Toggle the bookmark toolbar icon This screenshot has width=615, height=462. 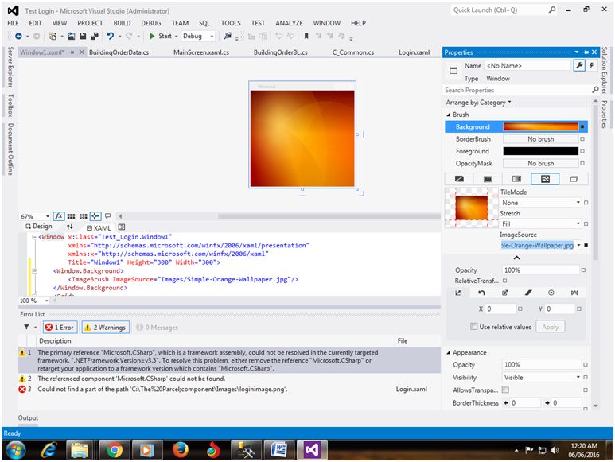coord(306,36)
